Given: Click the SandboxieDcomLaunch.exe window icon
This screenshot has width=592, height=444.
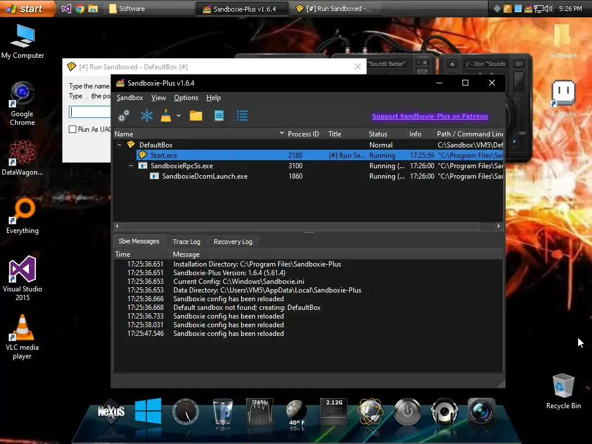Looking at the screenshot, I should coord(154,176).
